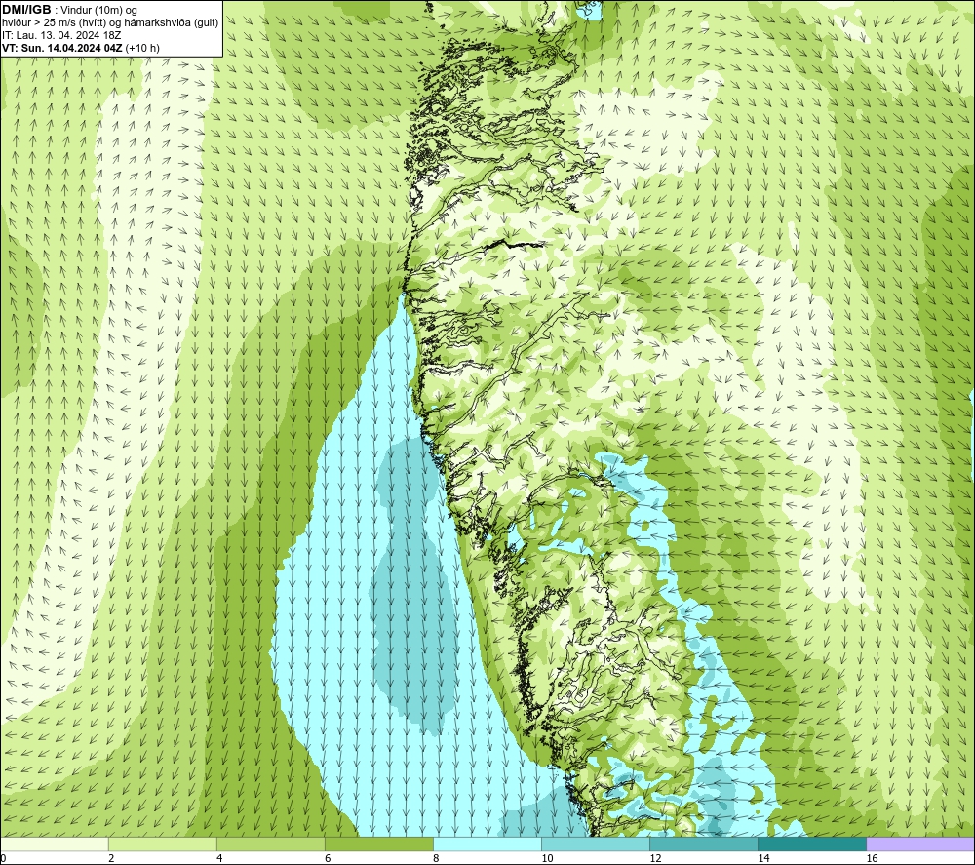Screen dimensions: 975x865
Task: Click the color bar segment between 0 and 2
Action: (54, 845)
